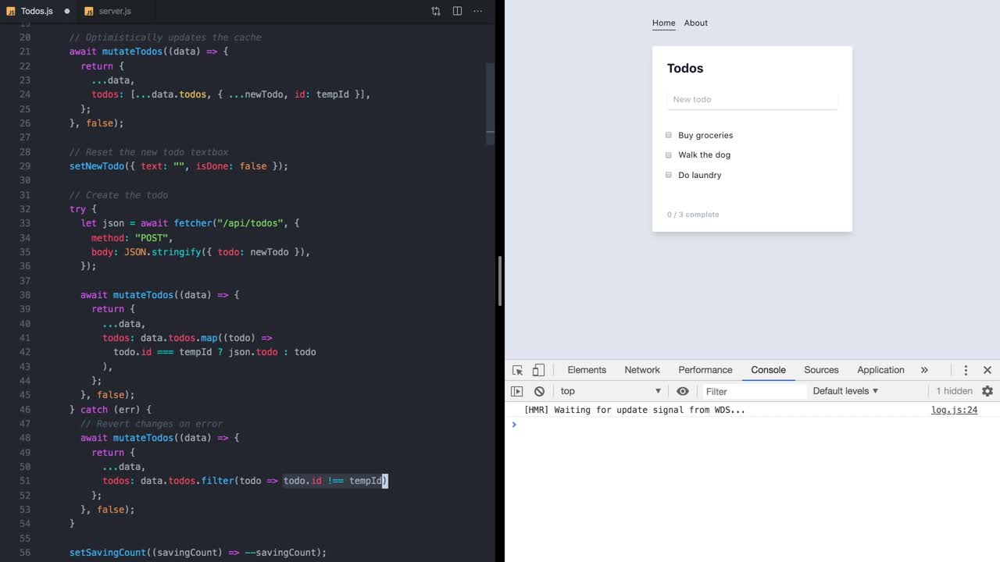Tick the Do laundry checkbox
This screenshot has height=562, width=1000.
[x=669, y=175]
